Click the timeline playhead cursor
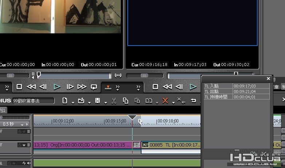The height and width of the screenshot is (168, 285). pos(132,117)
